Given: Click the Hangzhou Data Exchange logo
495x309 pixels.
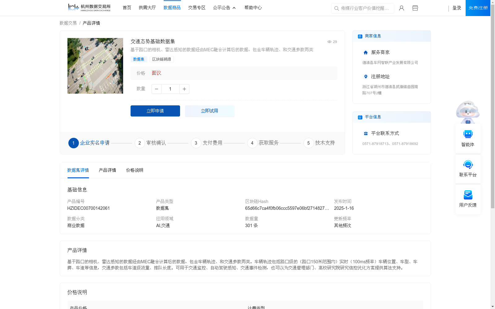Looking at the screenshot, I should pyautogui.click(x=89, y=8).
